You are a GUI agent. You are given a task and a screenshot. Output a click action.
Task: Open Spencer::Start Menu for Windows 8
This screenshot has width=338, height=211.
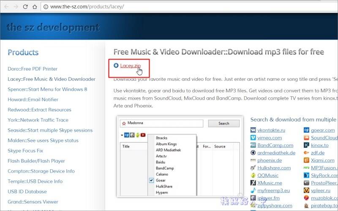click(x=47, y=89)
